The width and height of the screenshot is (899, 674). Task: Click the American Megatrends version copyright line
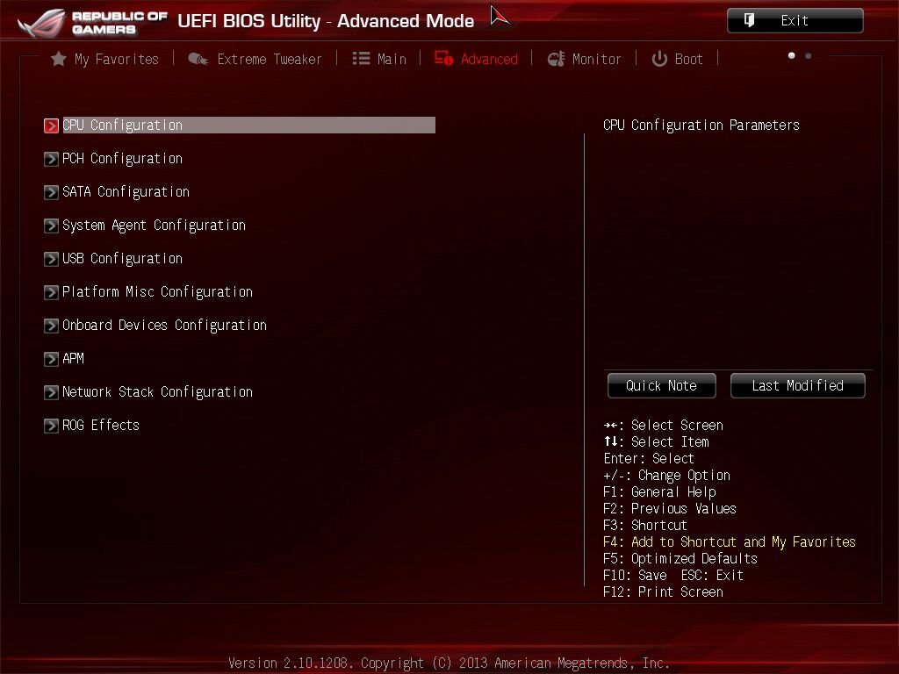coord(449,663)
